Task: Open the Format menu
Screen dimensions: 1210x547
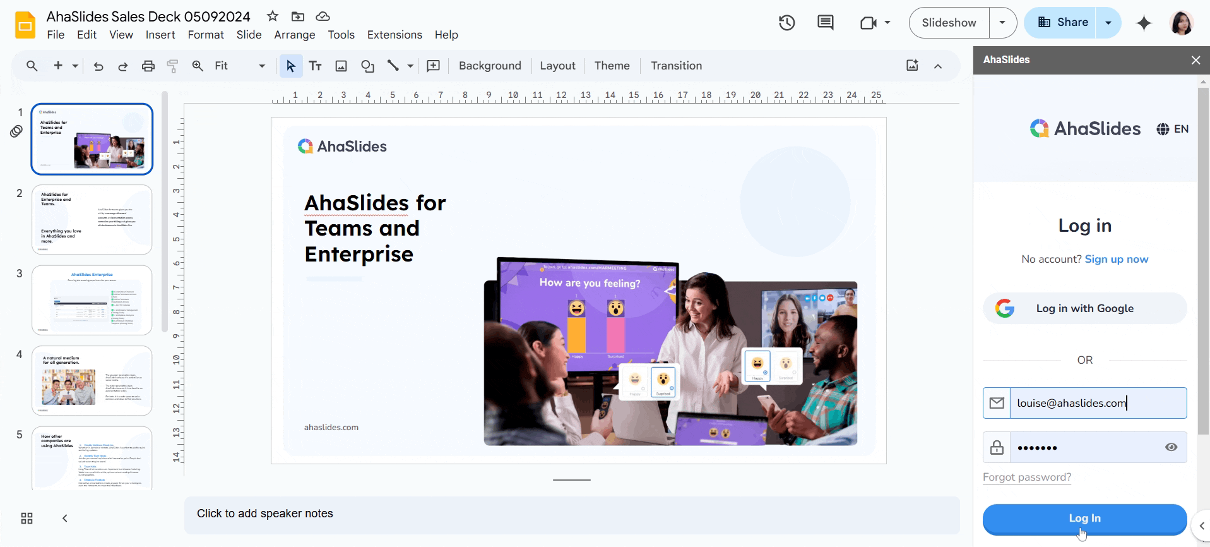Action: 206,35
